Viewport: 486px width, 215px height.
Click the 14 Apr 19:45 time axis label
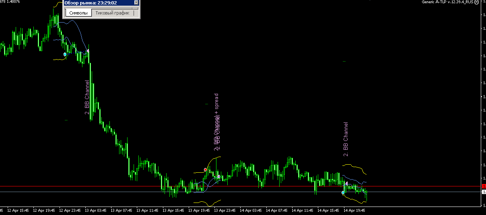click(354, 210)
